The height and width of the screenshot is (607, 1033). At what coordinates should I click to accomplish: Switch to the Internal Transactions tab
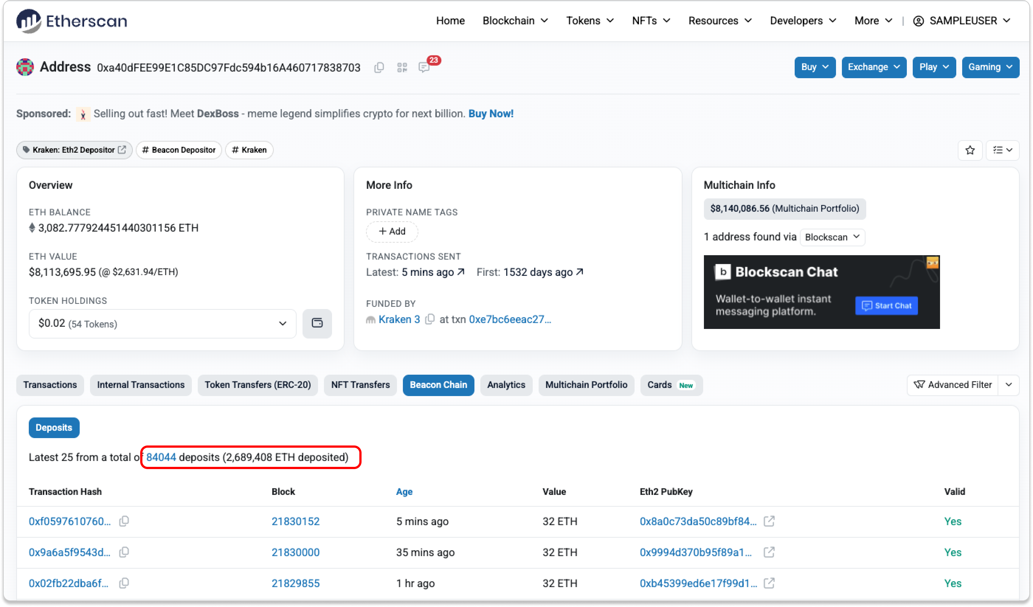(x=141, y=385)
